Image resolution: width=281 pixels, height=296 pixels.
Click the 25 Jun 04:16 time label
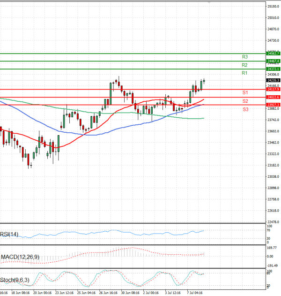coord(86,293)
